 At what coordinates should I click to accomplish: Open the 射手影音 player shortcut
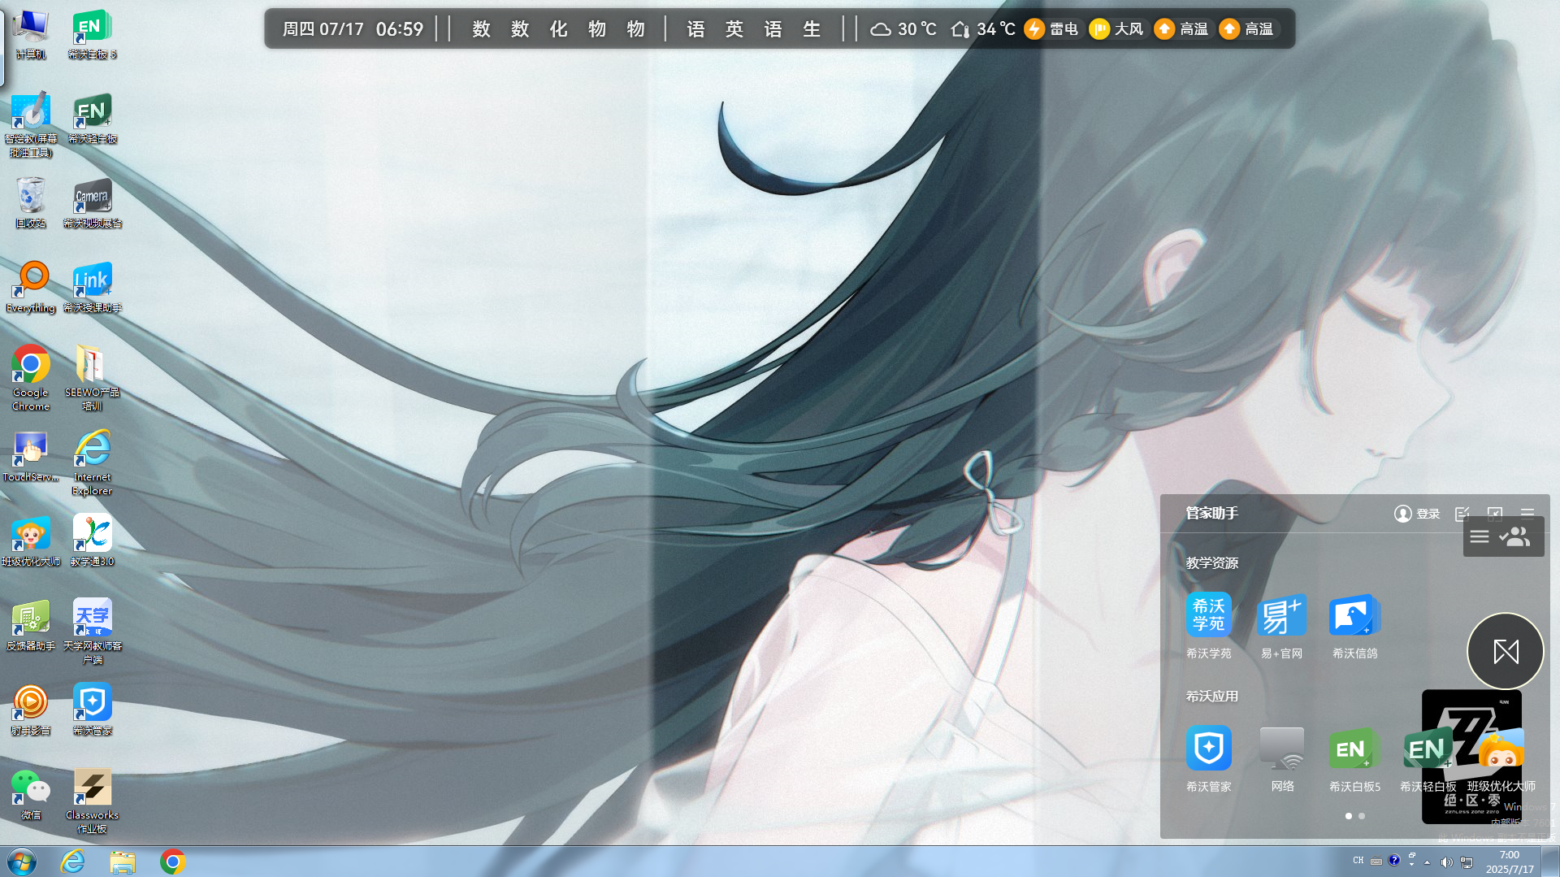30,710
